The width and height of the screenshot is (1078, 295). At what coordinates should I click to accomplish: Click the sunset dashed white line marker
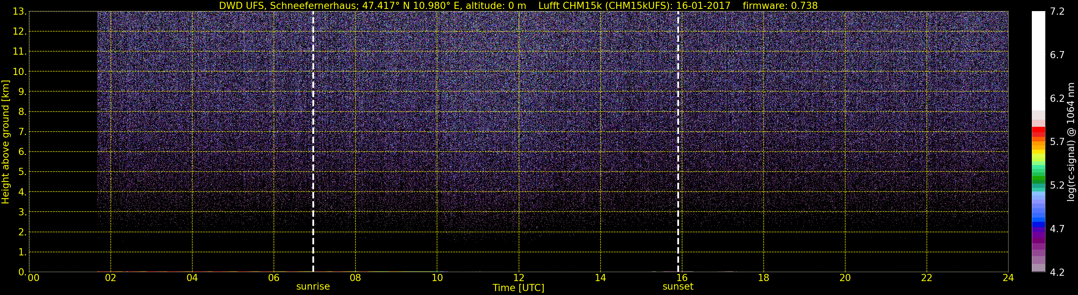click(678, 142)
